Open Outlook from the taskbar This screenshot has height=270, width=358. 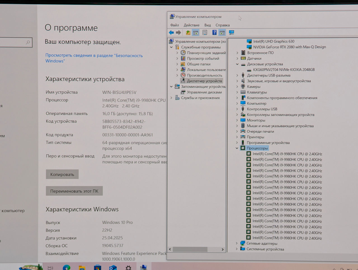[113, 268]
